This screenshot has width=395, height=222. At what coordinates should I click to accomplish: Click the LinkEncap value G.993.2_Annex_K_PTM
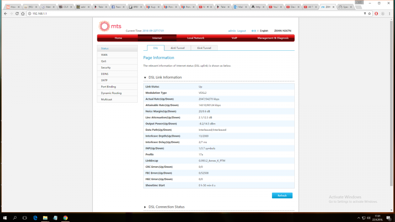212,161
